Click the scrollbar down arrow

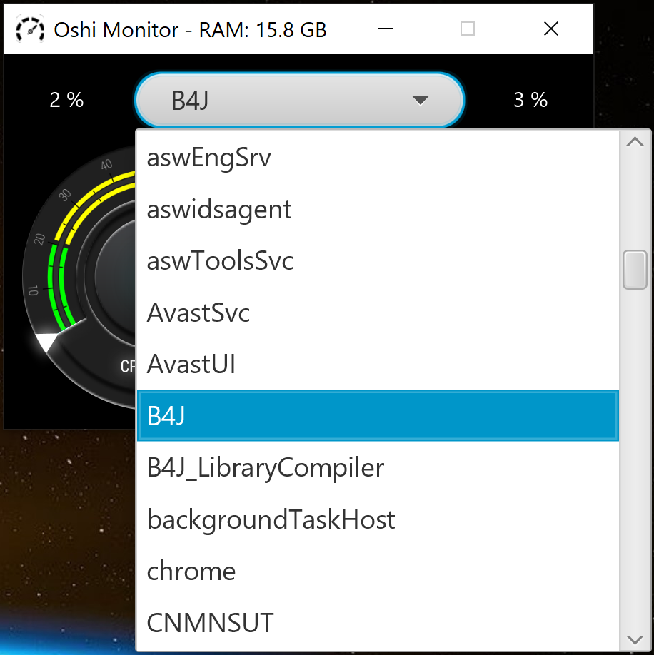[x=635, y=639]
